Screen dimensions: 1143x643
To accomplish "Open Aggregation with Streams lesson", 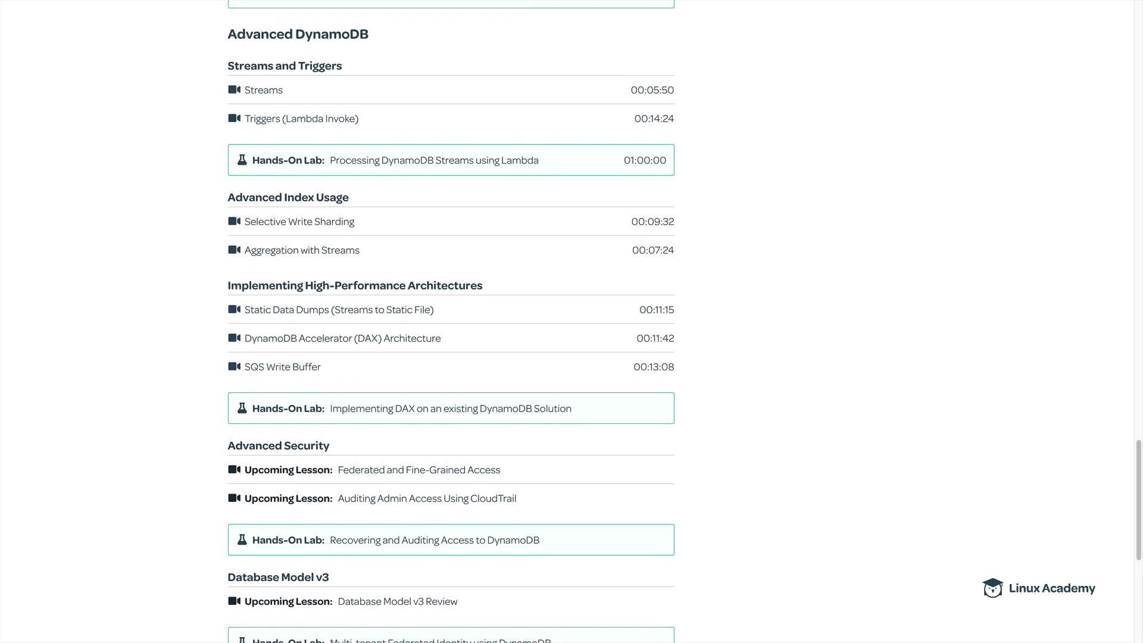I will coord(302,250).
